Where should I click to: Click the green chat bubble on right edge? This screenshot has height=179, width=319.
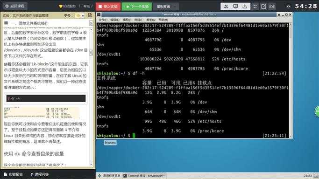click(317, 111)
